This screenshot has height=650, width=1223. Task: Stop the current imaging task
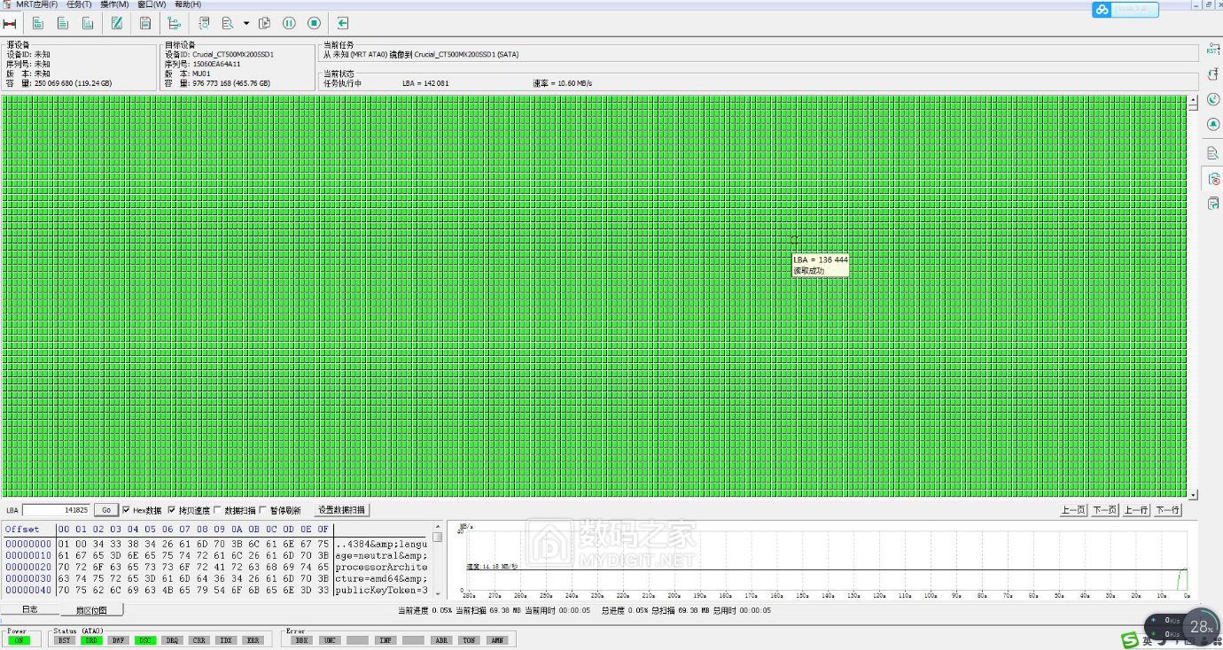pos(314,23)
